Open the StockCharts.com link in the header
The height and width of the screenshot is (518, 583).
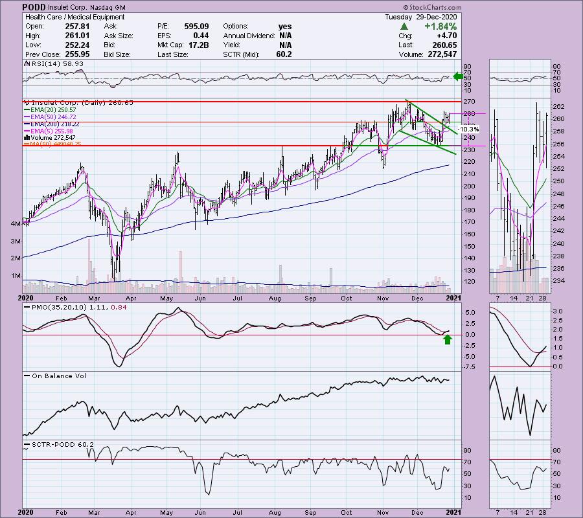coord(432,7)
